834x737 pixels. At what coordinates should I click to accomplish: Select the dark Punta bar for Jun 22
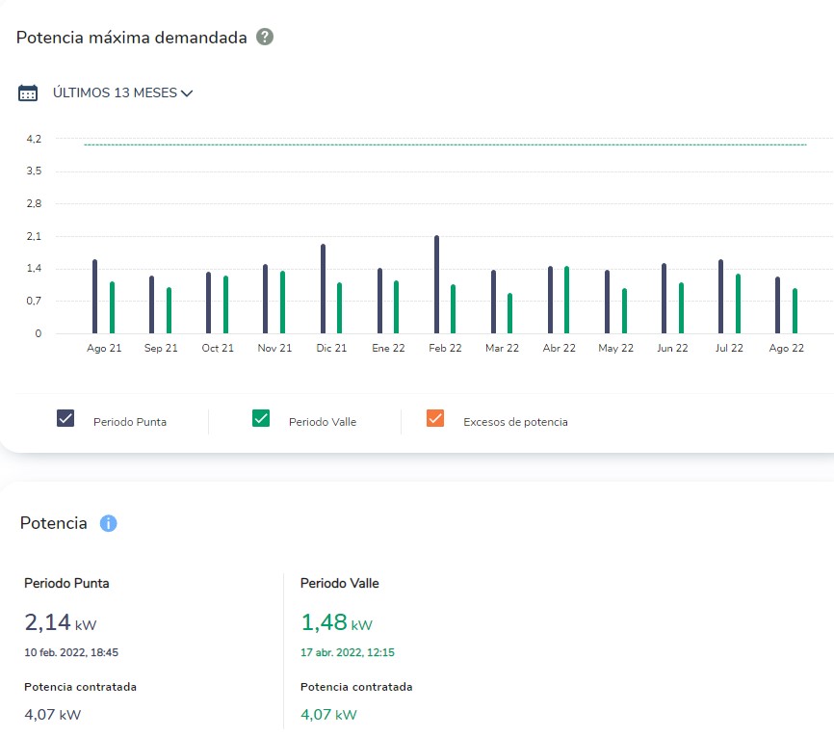(664, 299)
